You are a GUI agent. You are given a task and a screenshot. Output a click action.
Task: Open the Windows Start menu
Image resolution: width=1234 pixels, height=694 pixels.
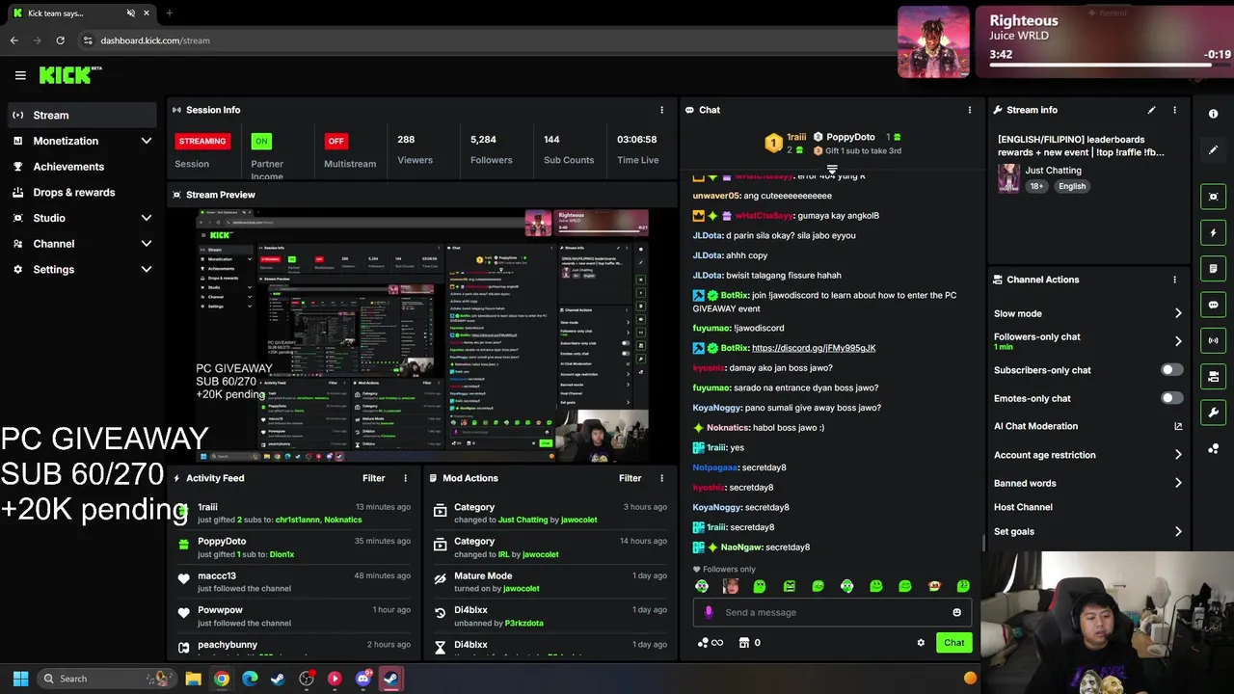point(20,679)
